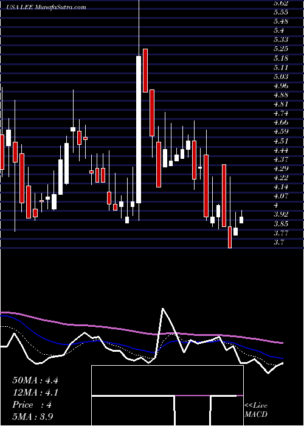Select the red candlestick opening near 5.25
The image size is (304, 426).
coord(145,71)
